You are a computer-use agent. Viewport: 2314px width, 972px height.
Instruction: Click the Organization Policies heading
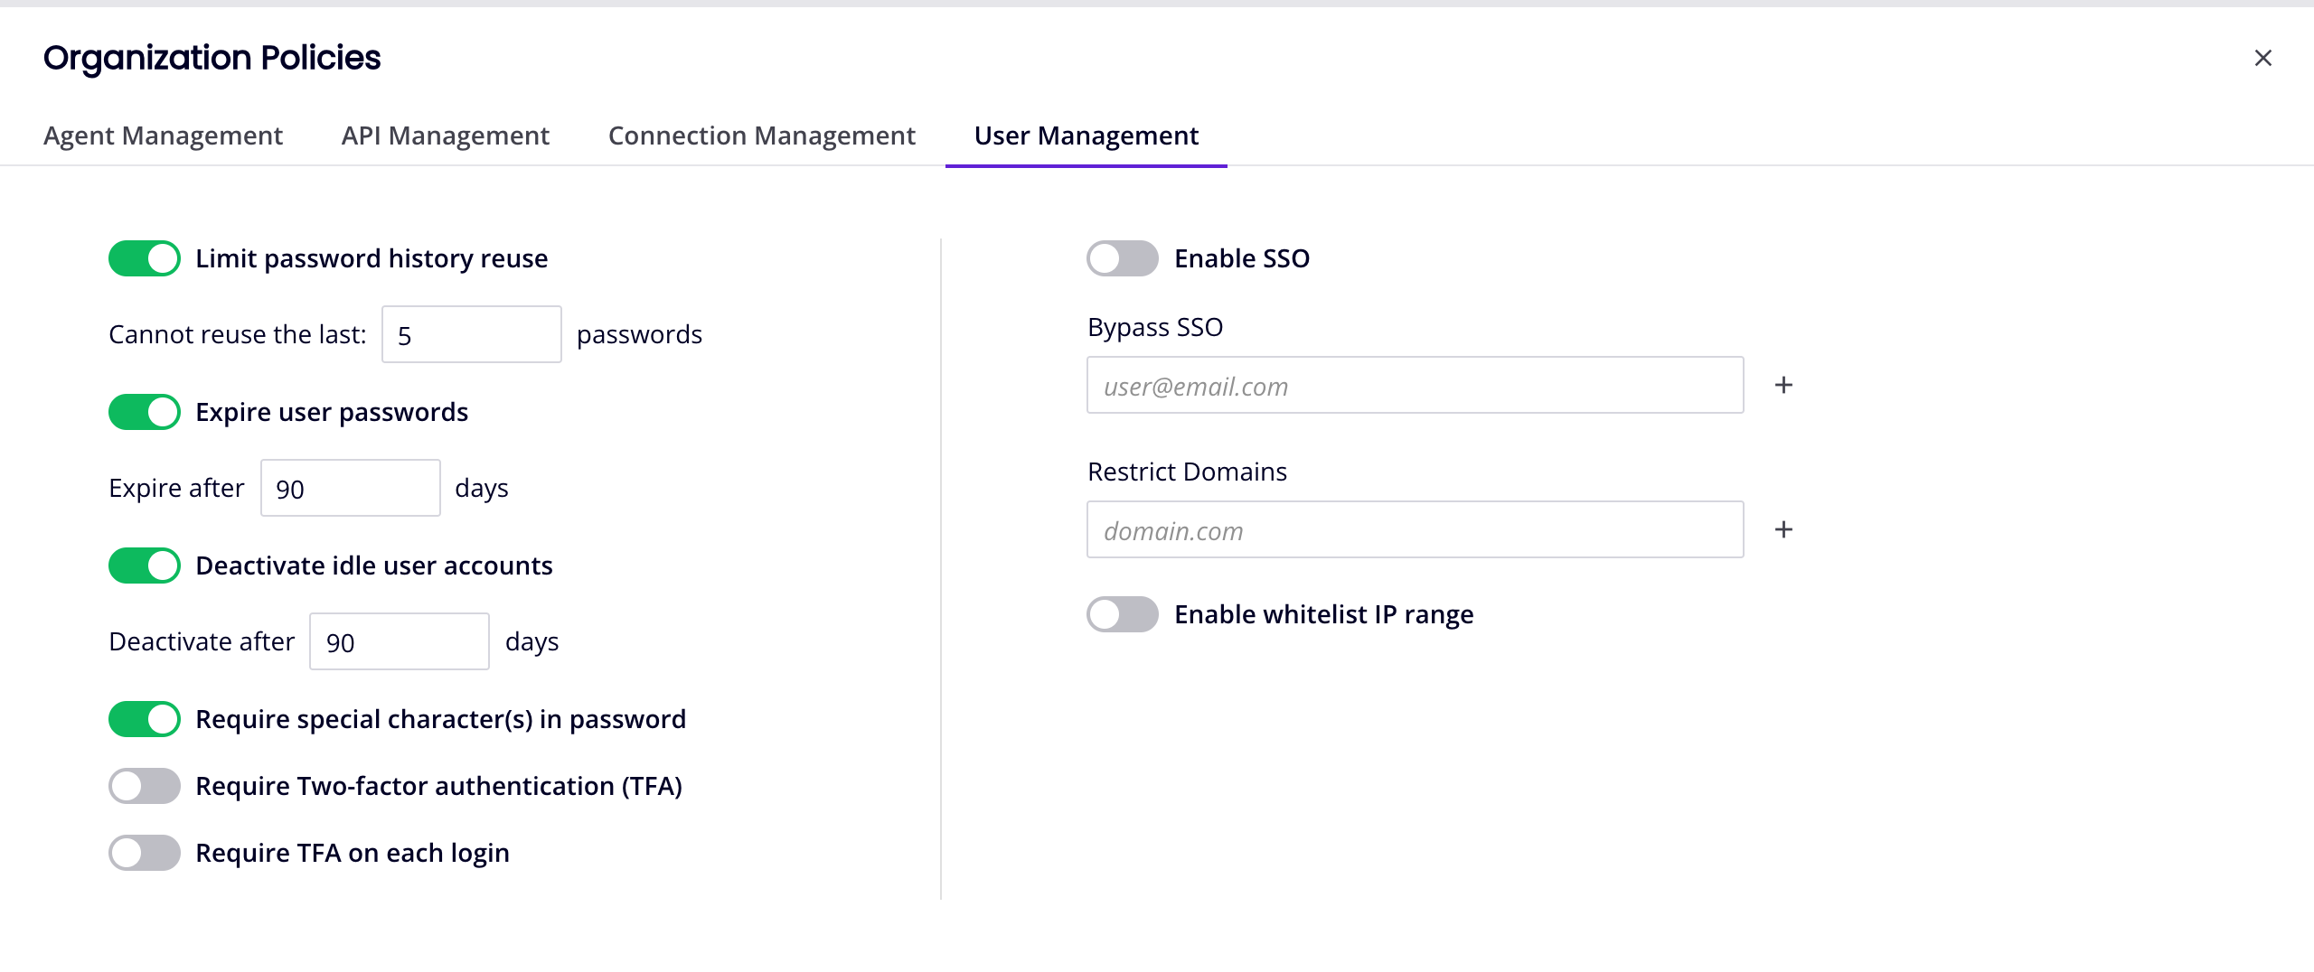click(212, 58)
